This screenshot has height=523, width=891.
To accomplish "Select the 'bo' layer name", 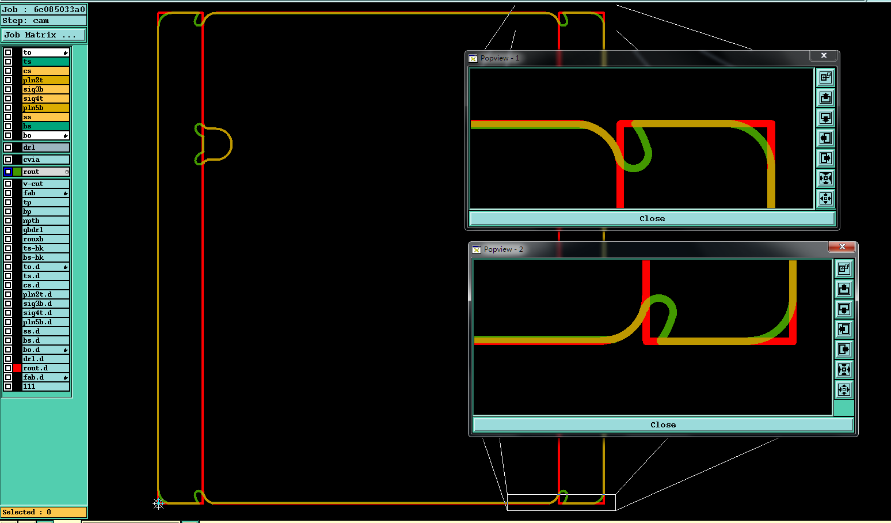I will (x=46, y=135).
